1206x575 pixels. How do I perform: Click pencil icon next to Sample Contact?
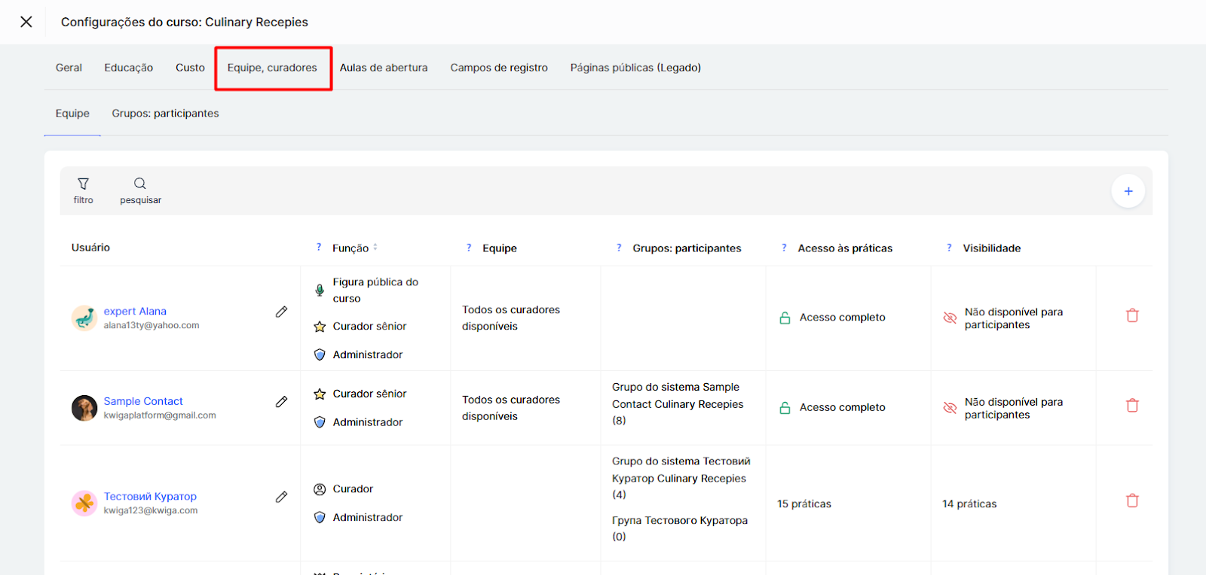pyautogui.click(x=281, y=402)
